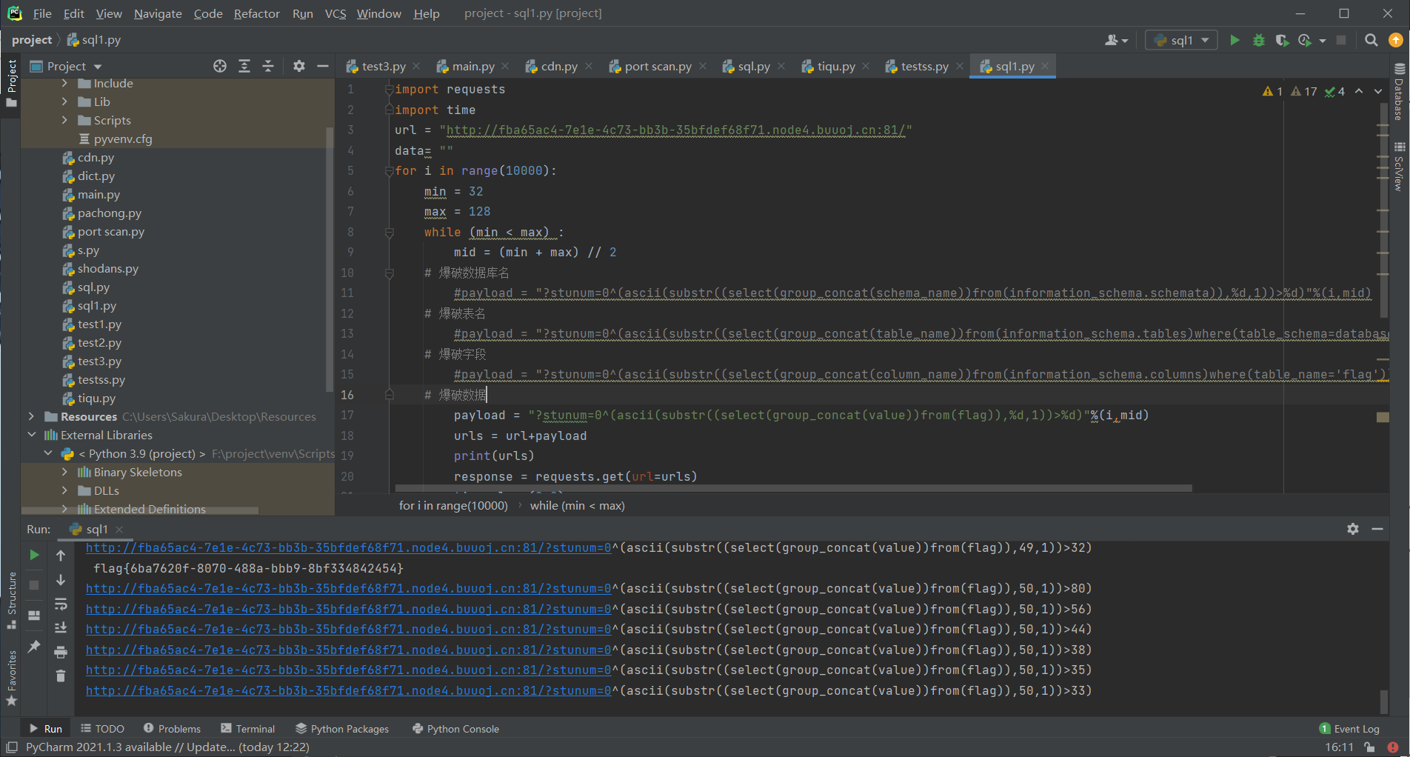Print Run console output
This screenshot has width=1410, height=757.
(61, 652)
